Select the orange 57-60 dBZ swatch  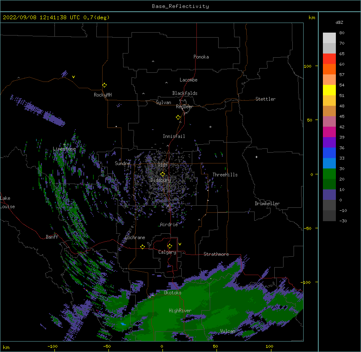click(x=329, y=69)
